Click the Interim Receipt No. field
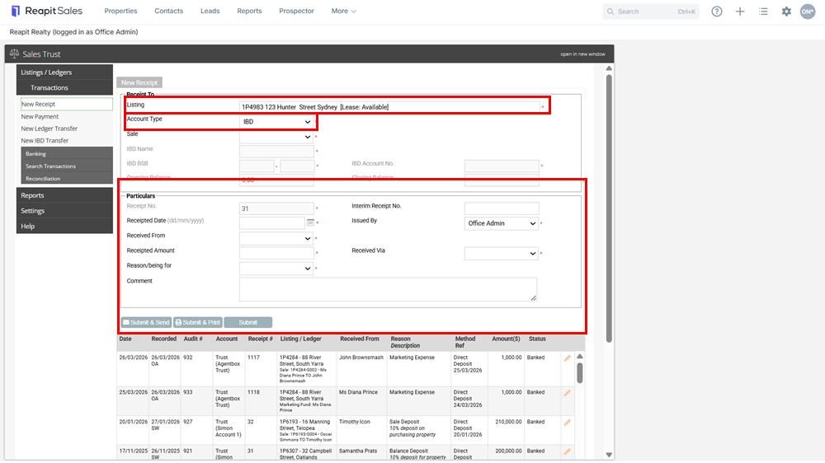 point(502,208)
